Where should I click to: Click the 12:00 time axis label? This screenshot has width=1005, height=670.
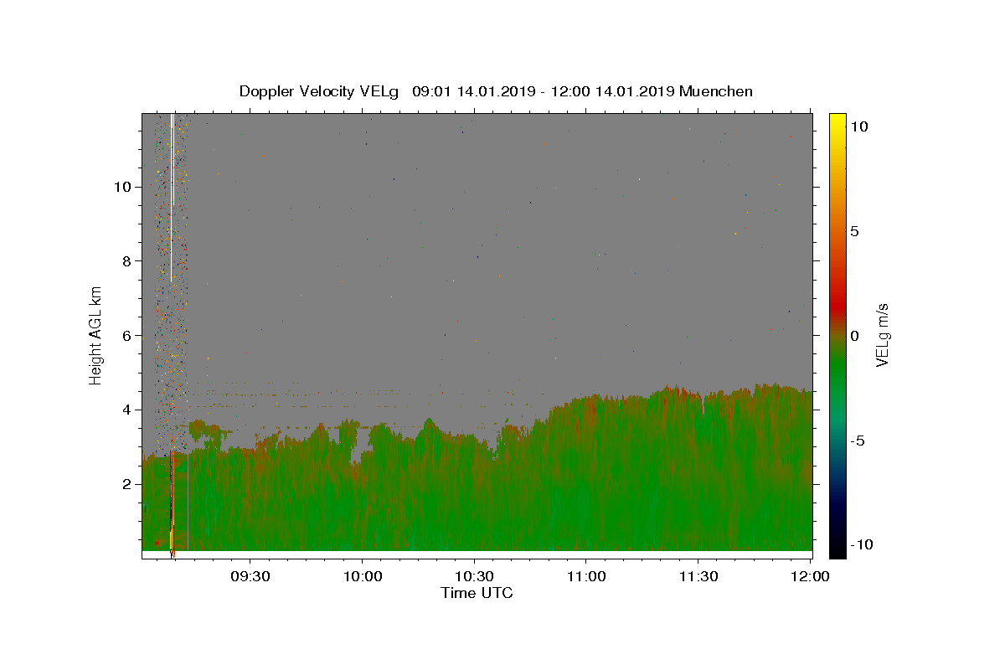810,576
